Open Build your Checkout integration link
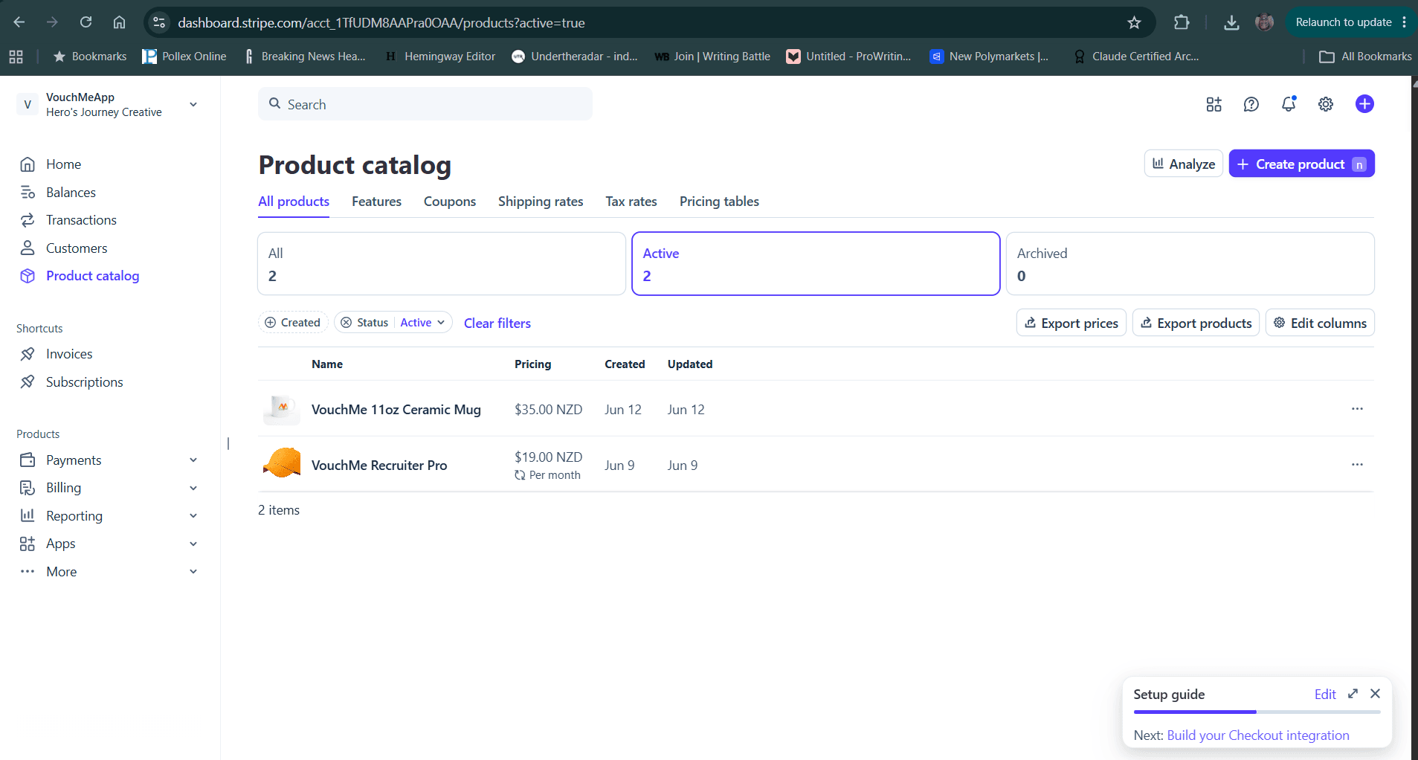 pyautogui.click(x=1258, y=735)
